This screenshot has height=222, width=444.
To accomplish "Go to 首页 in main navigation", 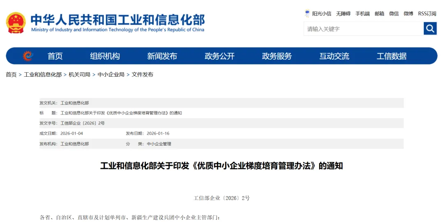I will coord(55,56).
